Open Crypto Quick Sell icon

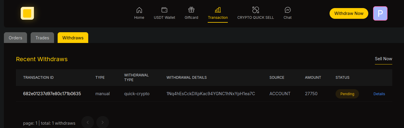coord(256,10)
